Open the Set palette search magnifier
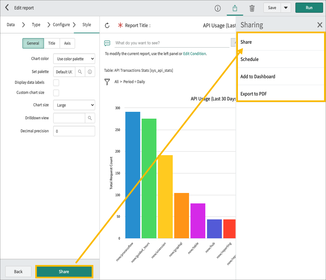 [80, 71]
